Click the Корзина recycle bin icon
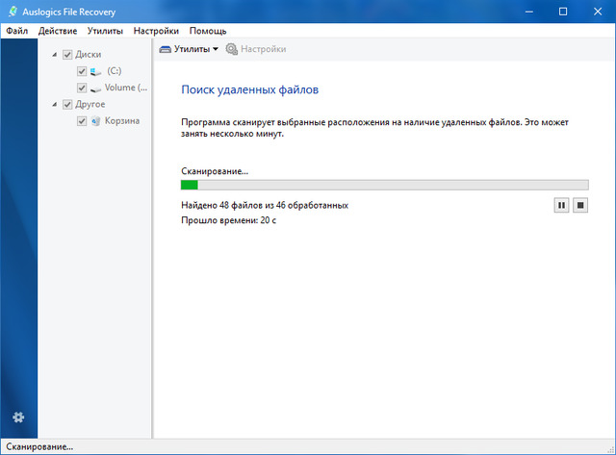616x455 pixels. (x=95, y=120)
